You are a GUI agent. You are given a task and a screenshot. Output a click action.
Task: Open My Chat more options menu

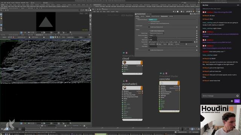click(x=238, y=5)
